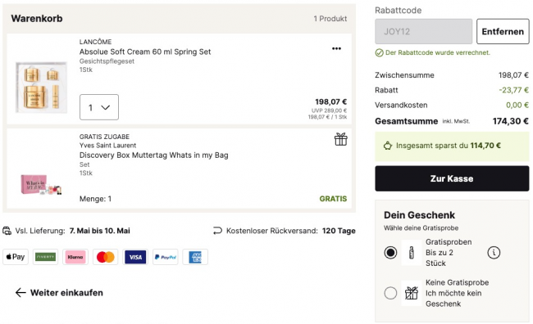
Task: Click the delivery truck icon by Vsl. Lieferung
Action: 7,231
